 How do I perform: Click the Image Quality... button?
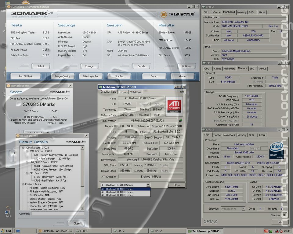click(63, 76)
